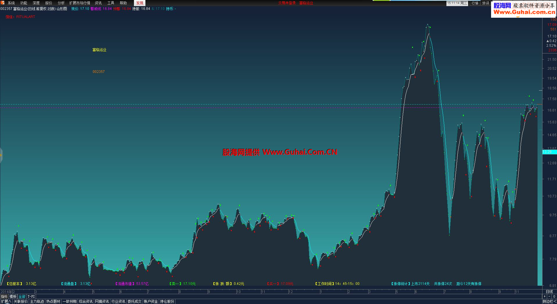
Task: Click the 预警: 16.84 value
Action: tap(122, 9)
